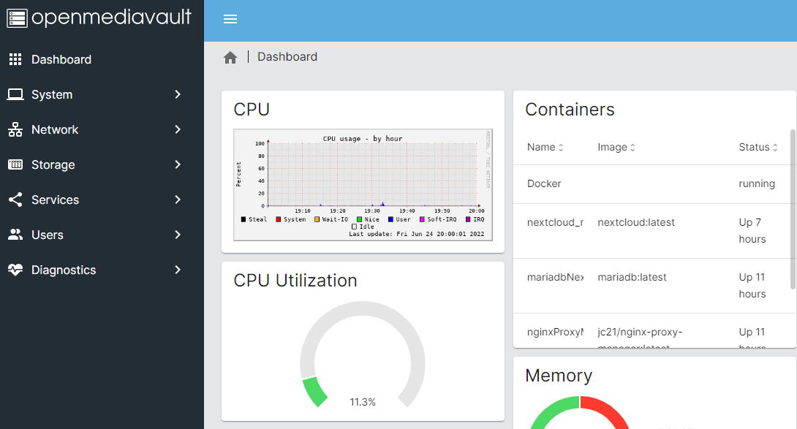Click the Storage drive icon
This screenshot has height=429, width=797.
coord(15,164)
